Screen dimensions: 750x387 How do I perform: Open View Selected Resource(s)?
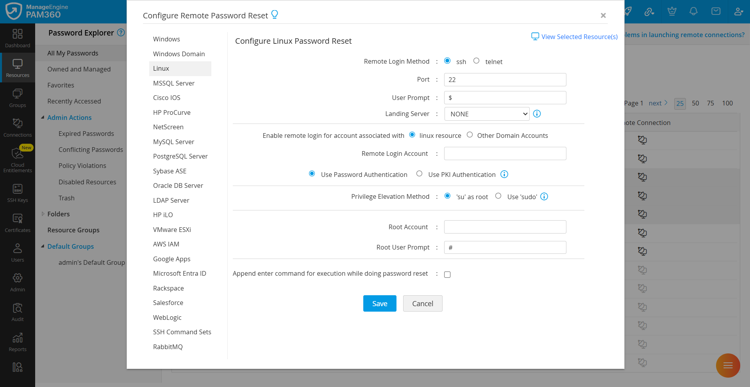point(574,36)
